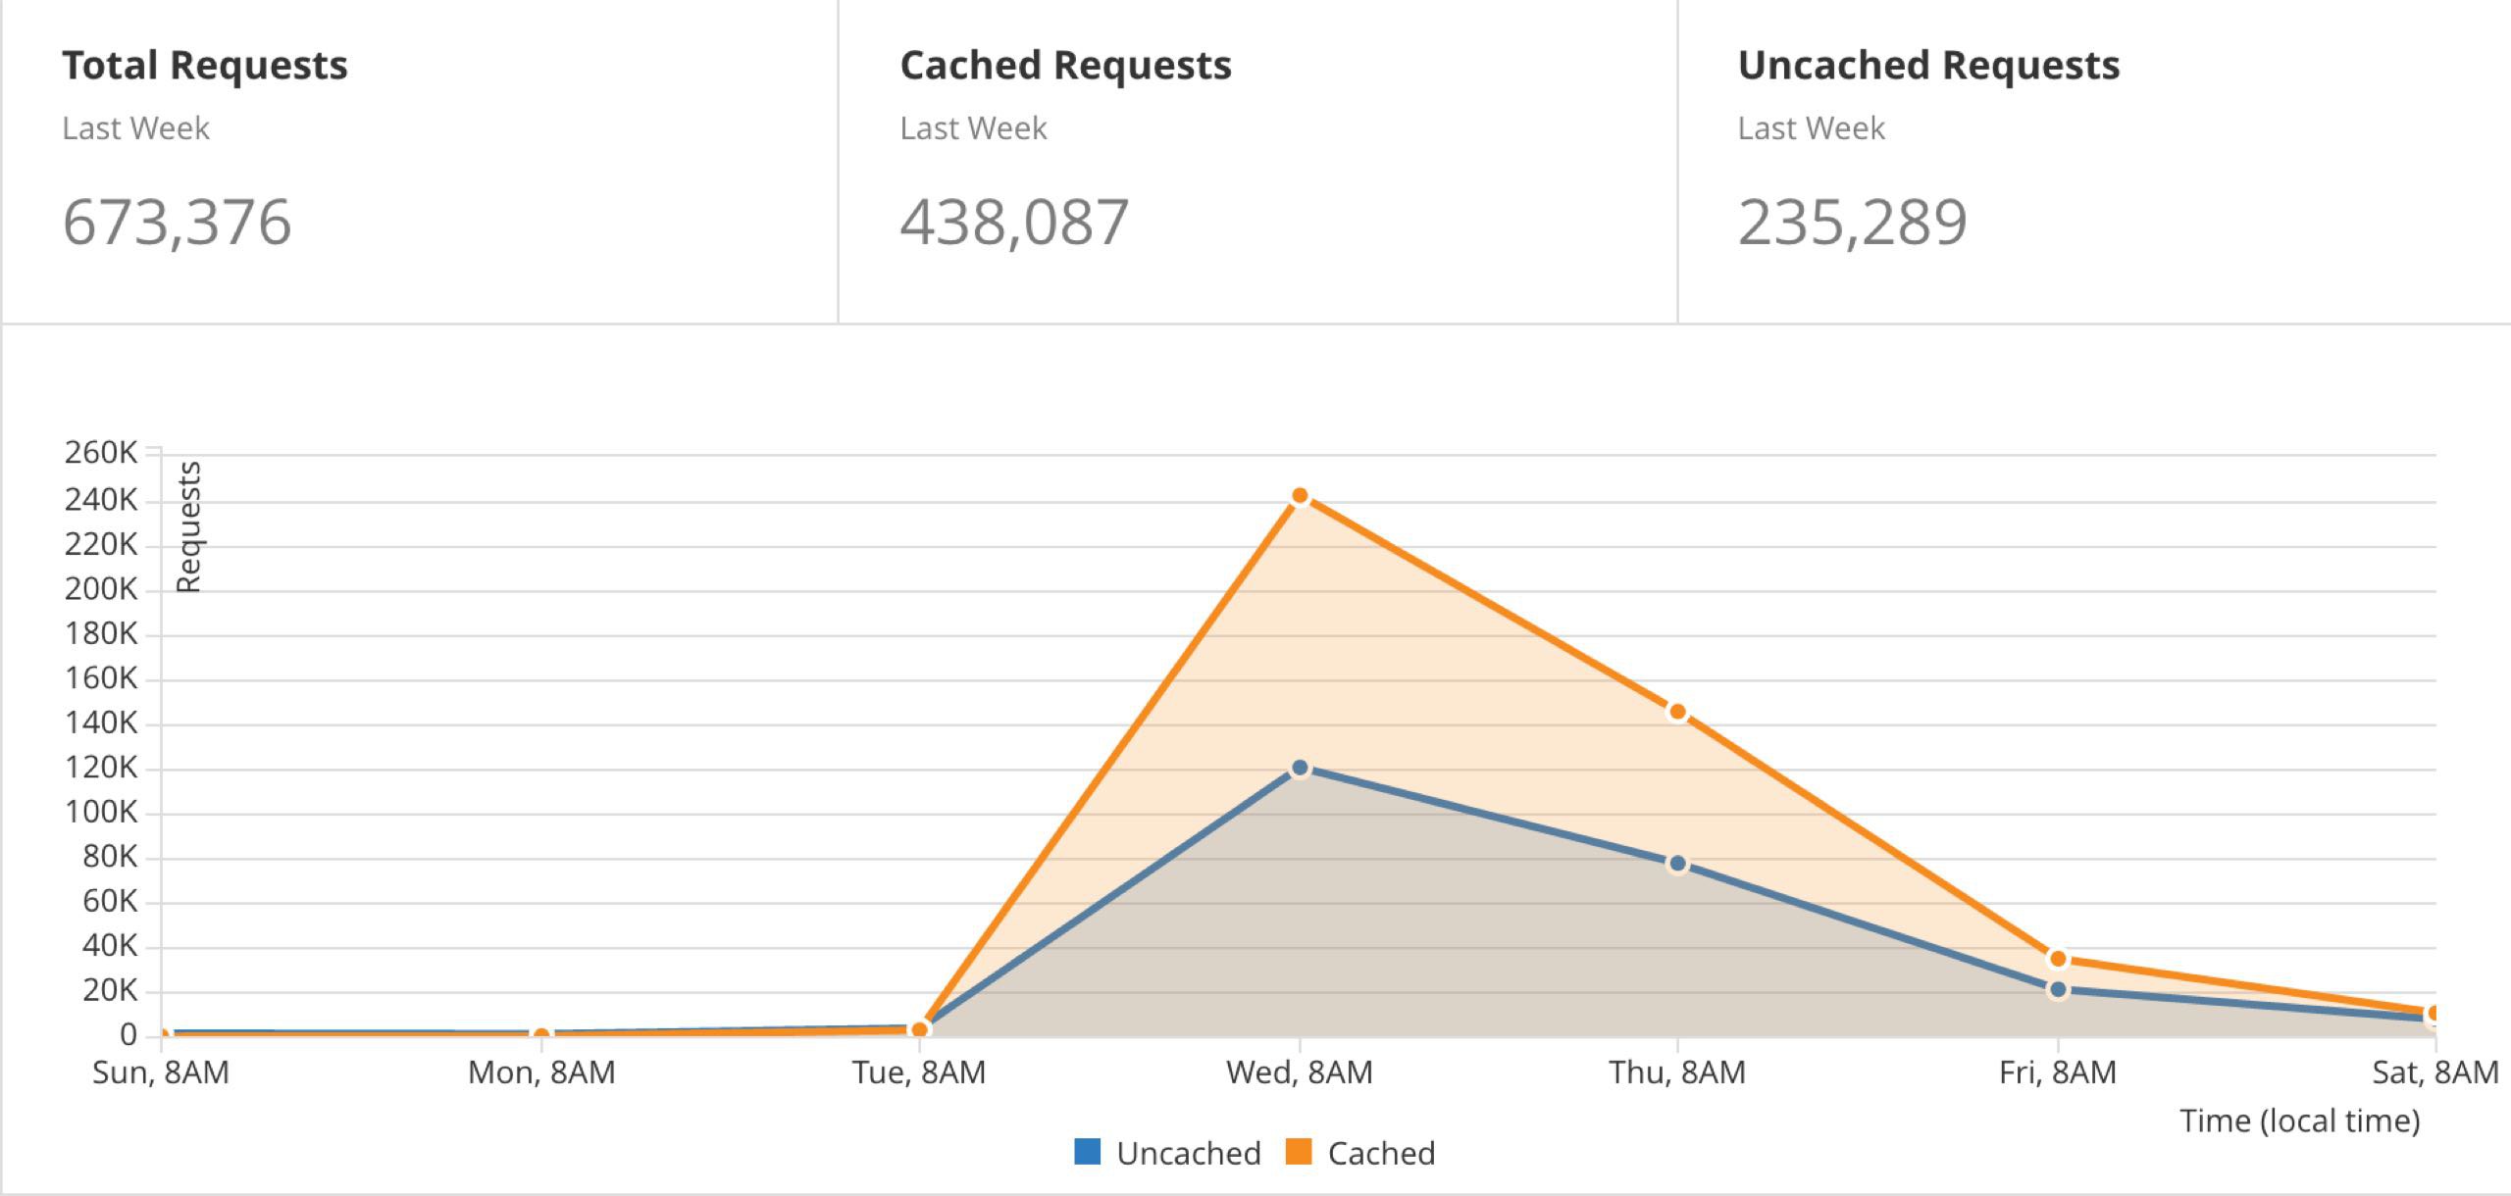This screenshot has height=1196, width=2511.
Task: Click the blue Uncached legend color swatch
Action: pos(1087,1152)
